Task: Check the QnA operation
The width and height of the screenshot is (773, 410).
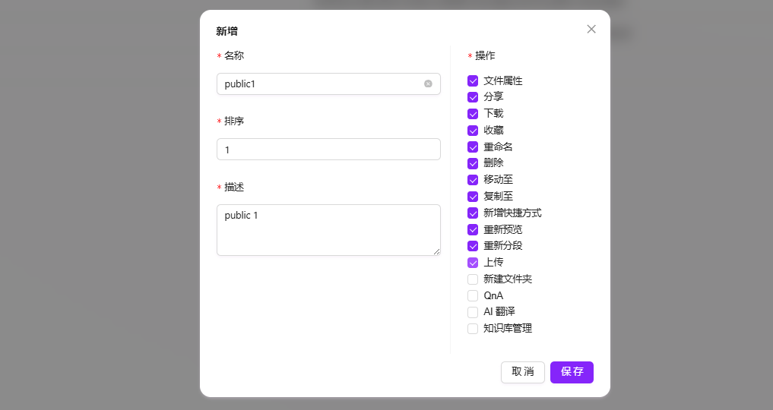Action: pos(473,296)
